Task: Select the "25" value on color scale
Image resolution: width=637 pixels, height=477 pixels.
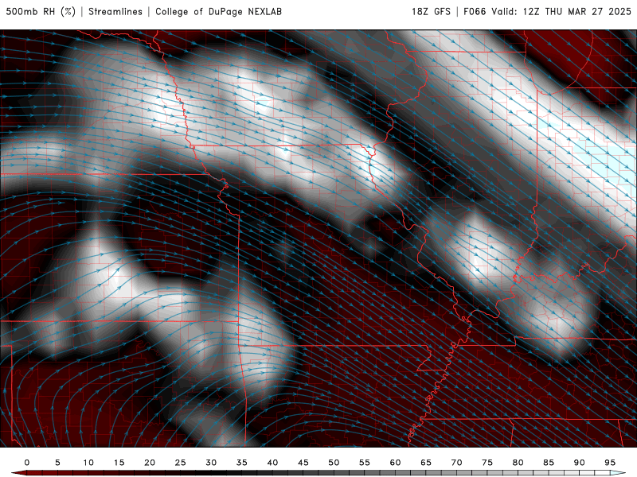Action: tap(181, 463)
